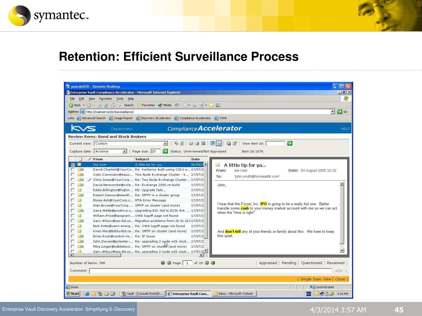Go to the previous page of results
422x316 pixels.
coord(169,263)
